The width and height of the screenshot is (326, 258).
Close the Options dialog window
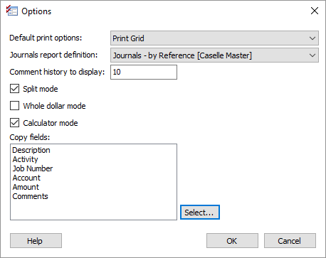[x=315, y=11]
